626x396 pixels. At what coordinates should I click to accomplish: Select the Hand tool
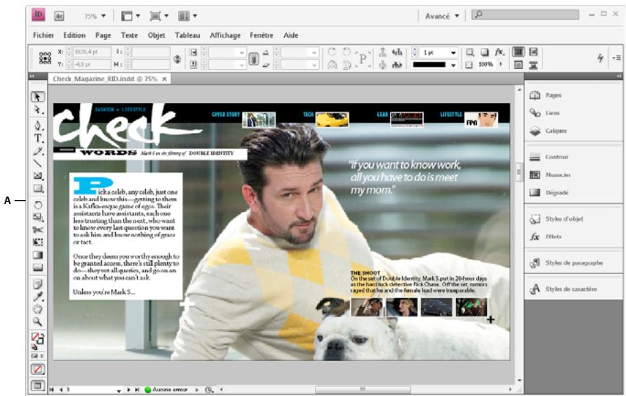tap(38, 309)
